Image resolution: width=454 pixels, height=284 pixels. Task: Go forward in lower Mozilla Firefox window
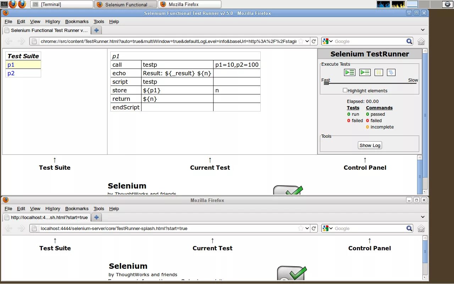coord(21,228)
